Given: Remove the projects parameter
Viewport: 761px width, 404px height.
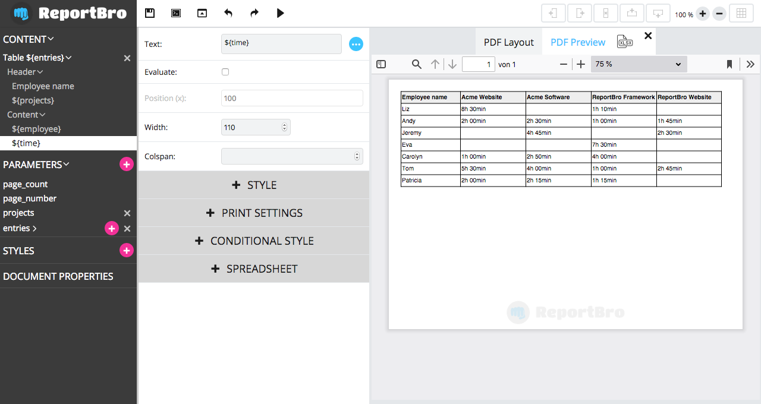Looking at the screenshot, I should [x=127, y=213].
